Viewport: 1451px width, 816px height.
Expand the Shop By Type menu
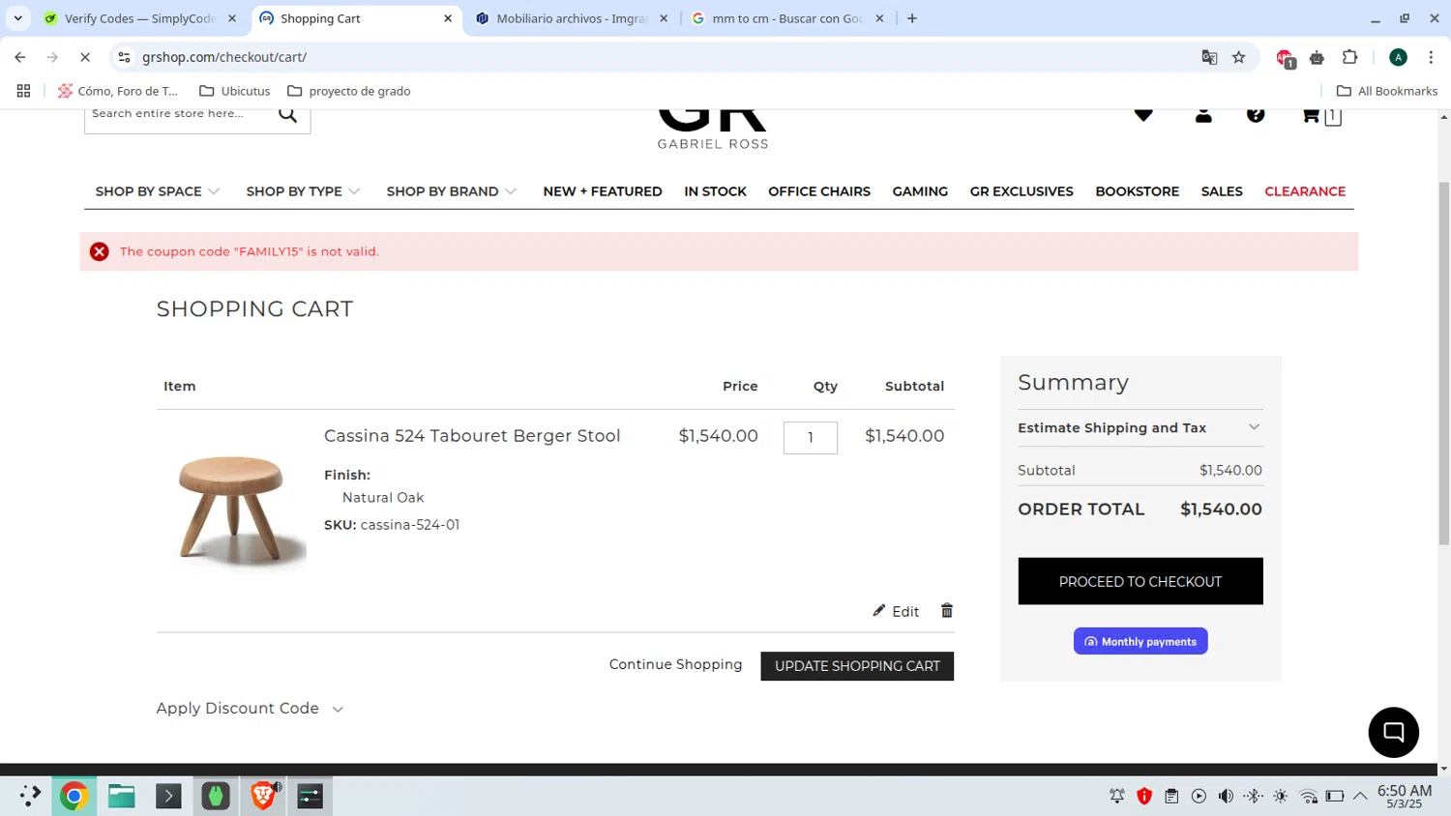pyautogui.click(x=303, y=191)
